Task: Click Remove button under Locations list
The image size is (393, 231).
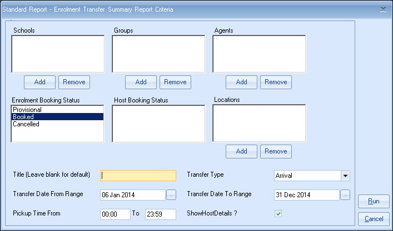Action: (x=276, y=151)
